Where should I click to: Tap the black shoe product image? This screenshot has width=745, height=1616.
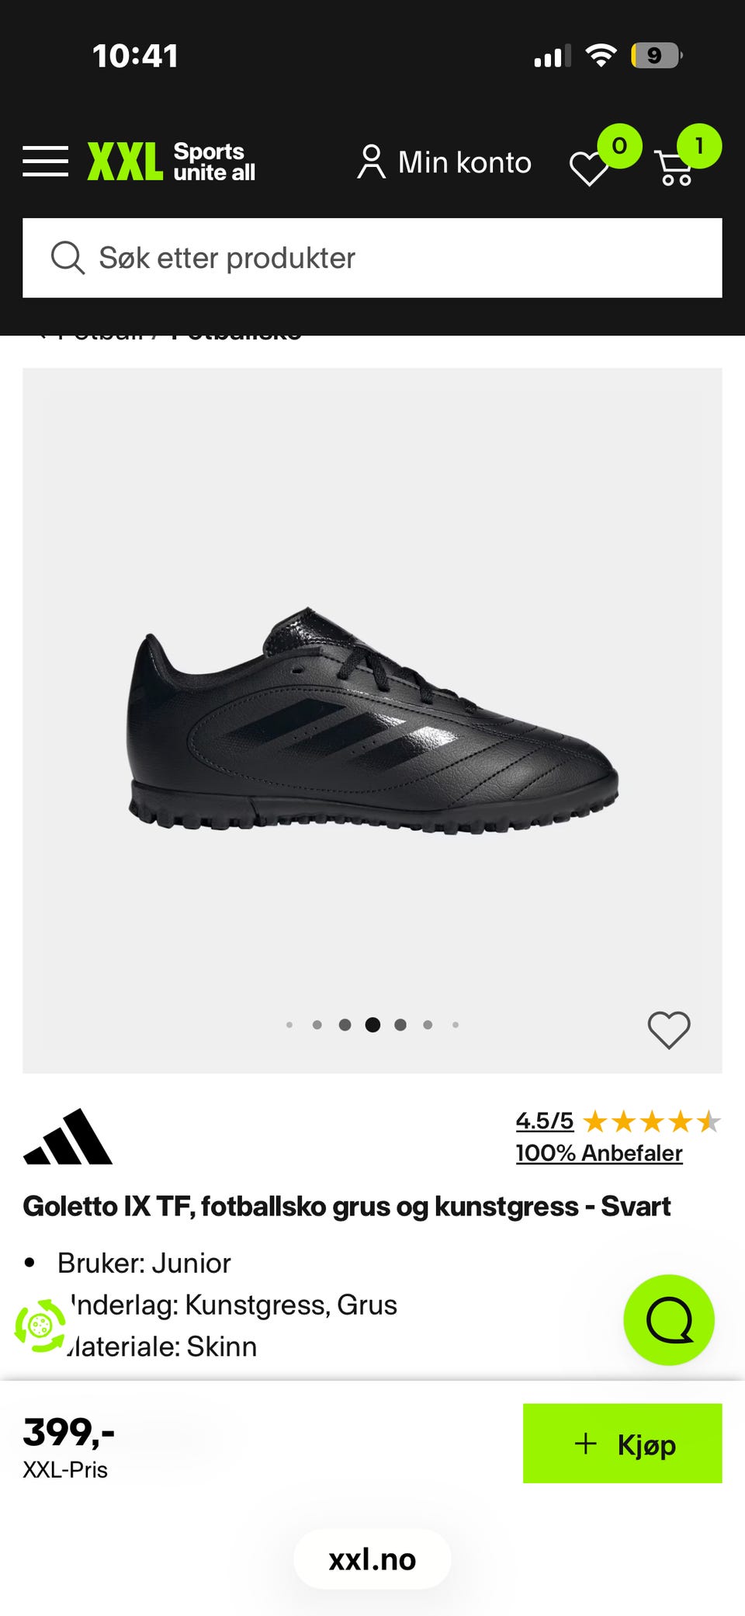tap(372, 720)
